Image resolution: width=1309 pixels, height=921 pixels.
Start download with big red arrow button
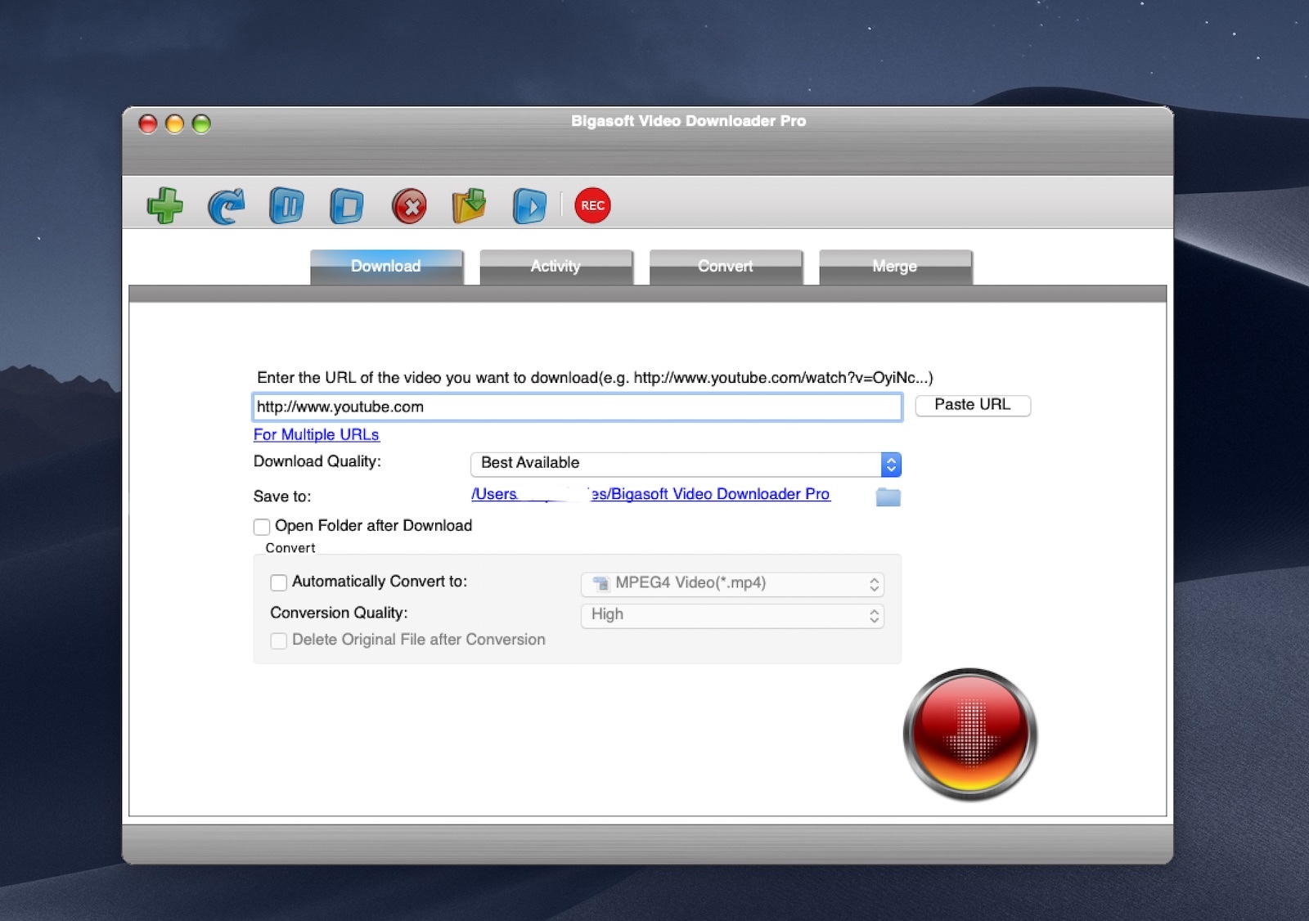click(970, 735)
